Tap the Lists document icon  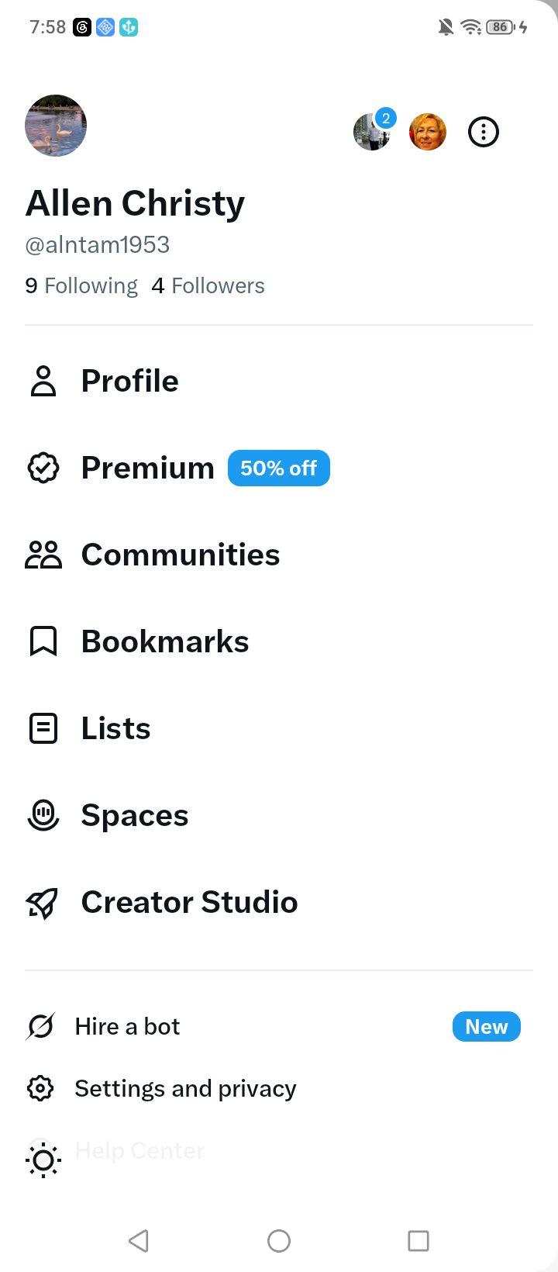coord(43,728)
